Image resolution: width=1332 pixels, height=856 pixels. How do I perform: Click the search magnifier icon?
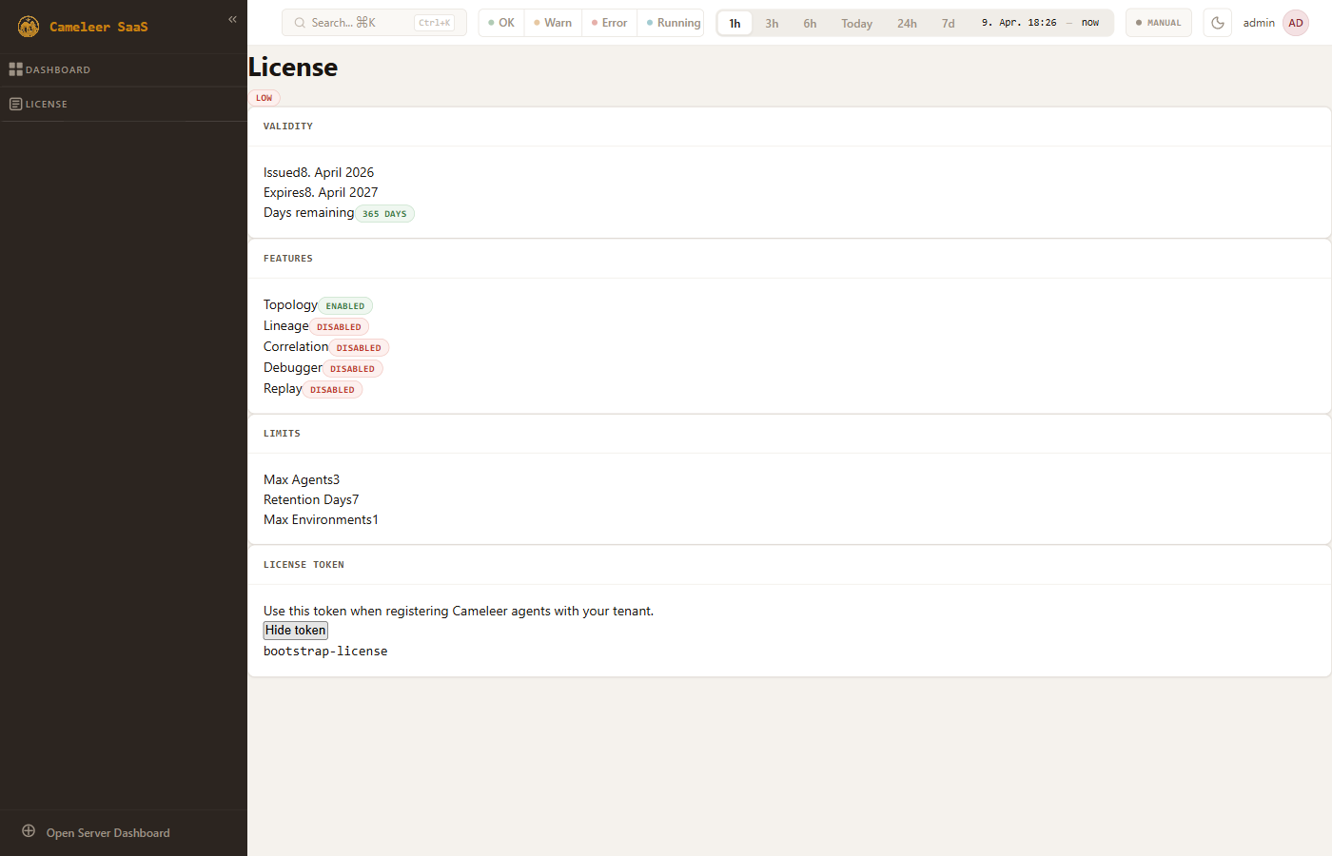[x=300, y=23]
